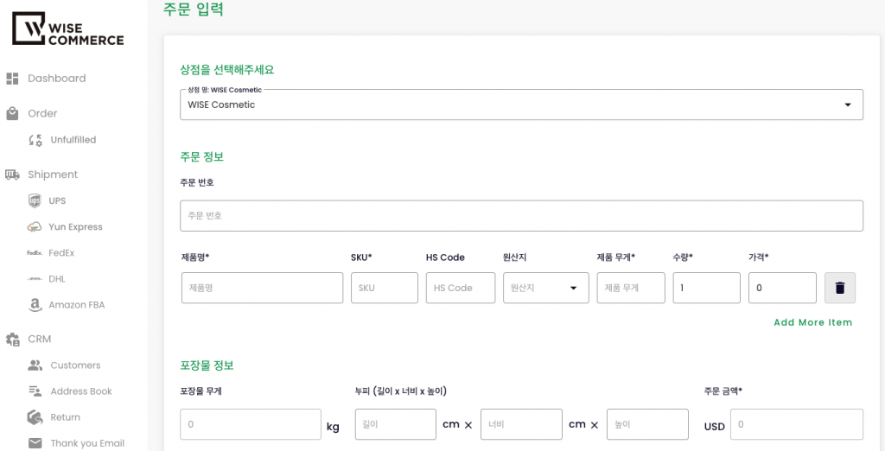The width and height of the screenshot is (885, 451).
Task: Click Add More Item link
Action: pyautogui.click(x=812, y=322)
